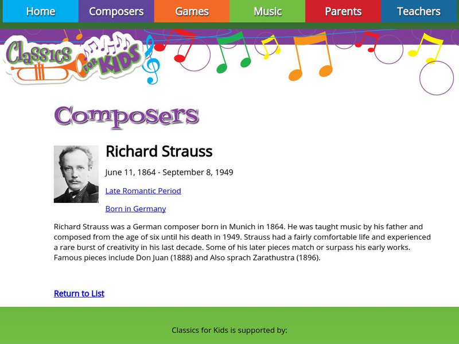This screenshot has height=344, width=459.
Task: Select the orange trumpet icon
Action: [x=40, y=72]
